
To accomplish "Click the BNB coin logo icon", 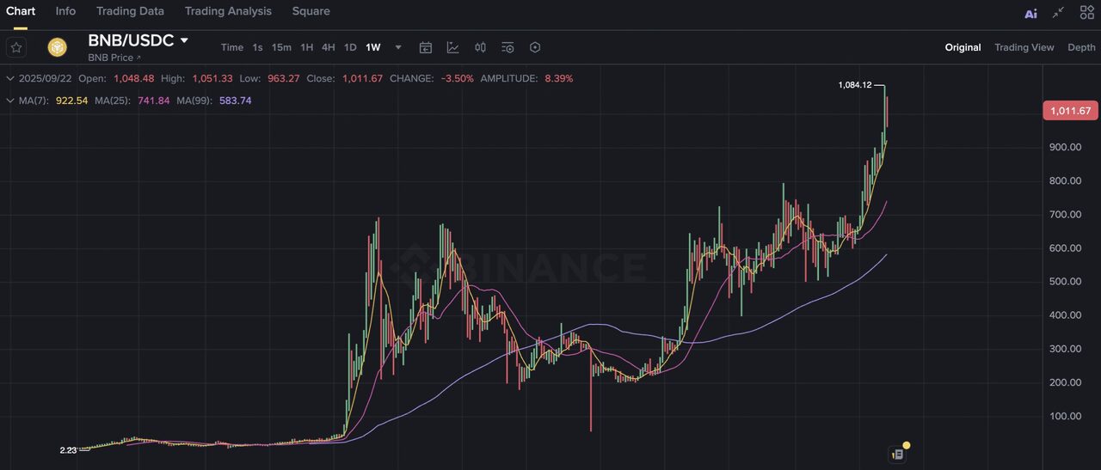I will click(x=58, y=47).
